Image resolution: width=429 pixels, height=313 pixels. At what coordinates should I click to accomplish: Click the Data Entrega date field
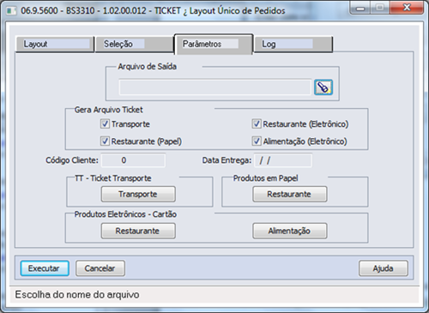point(283,160)
